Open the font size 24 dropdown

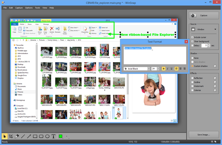coord(158,68)
